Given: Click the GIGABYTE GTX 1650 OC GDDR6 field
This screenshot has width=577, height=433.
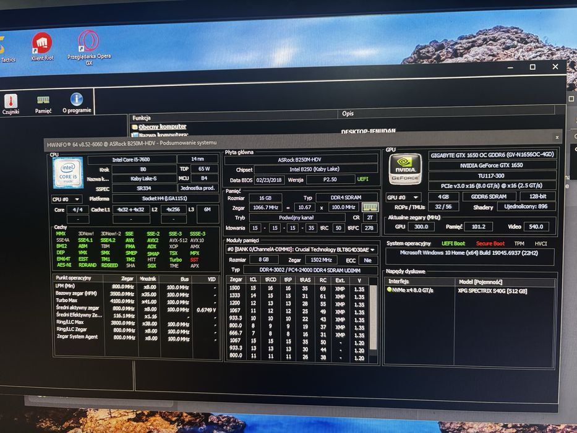Looking at the screenshot, I should pos(492,155).
